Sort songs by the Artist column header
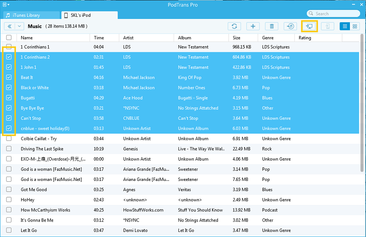 point(128,38)
